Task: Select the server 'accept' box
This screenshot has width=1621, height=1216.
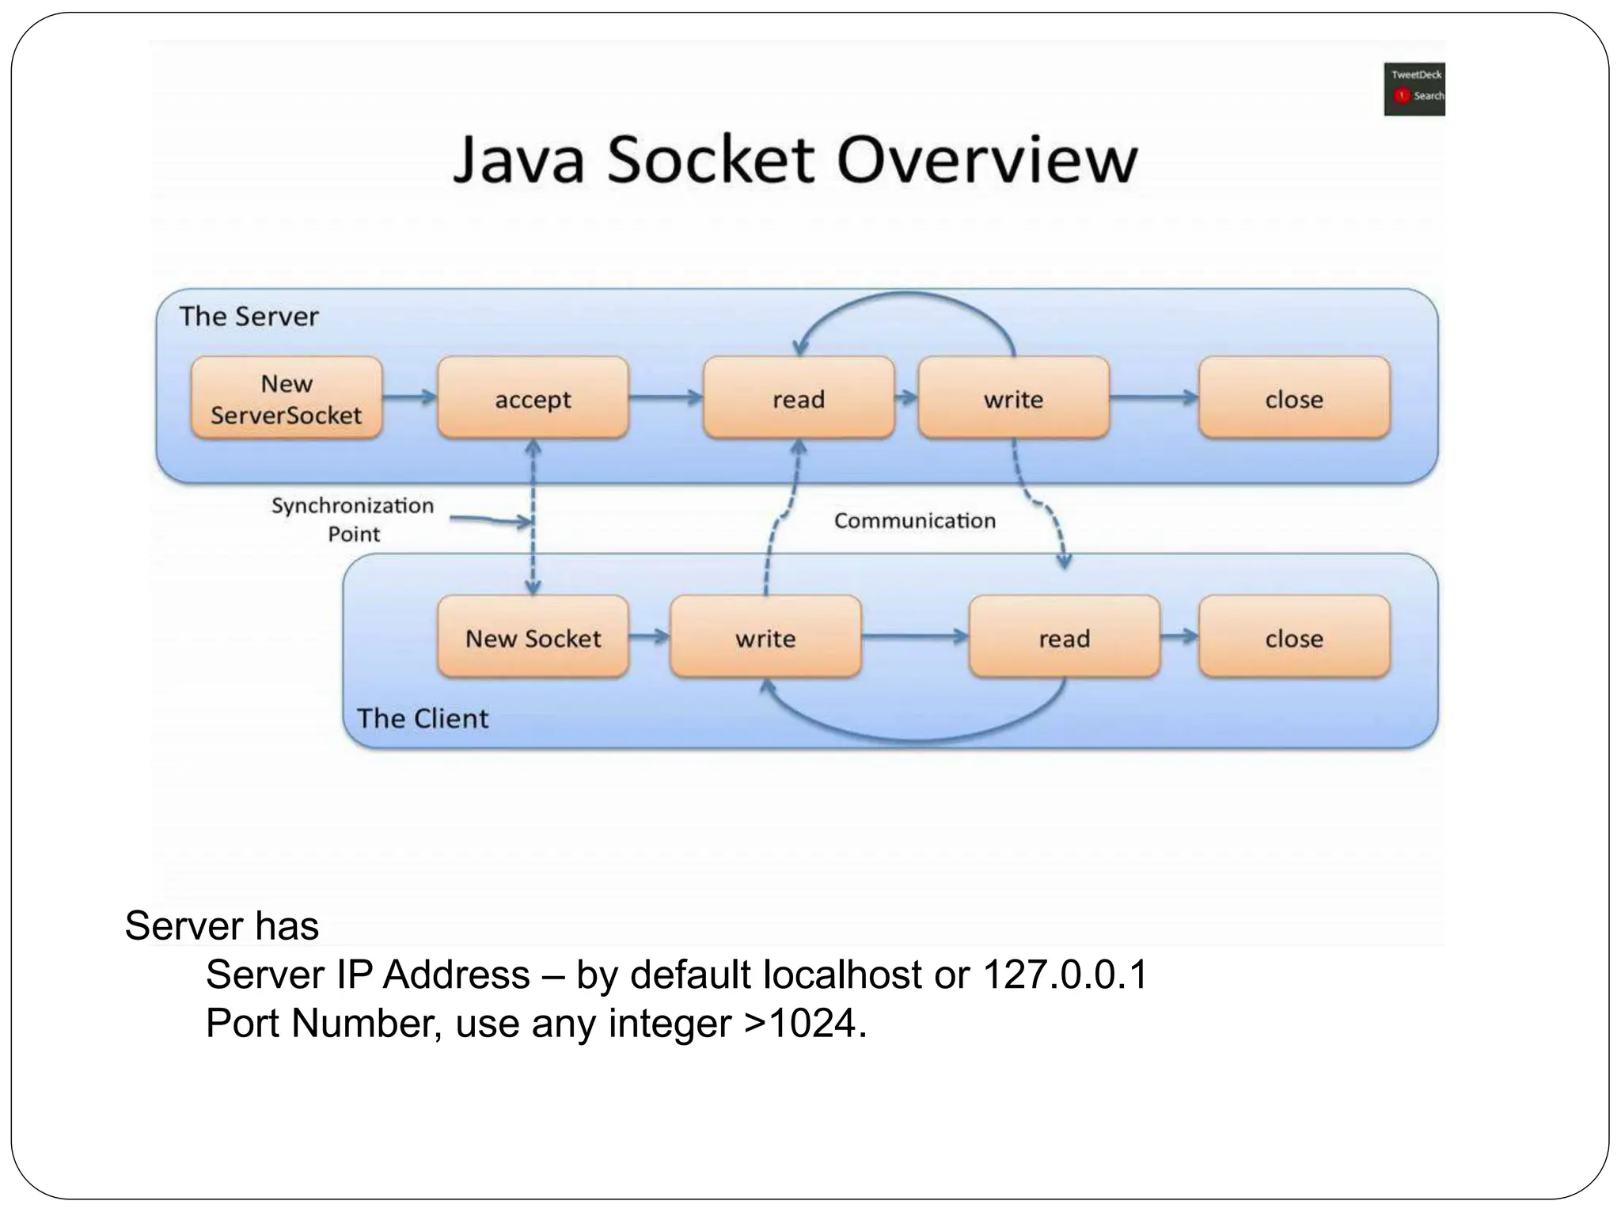Action: coord(533,398)
